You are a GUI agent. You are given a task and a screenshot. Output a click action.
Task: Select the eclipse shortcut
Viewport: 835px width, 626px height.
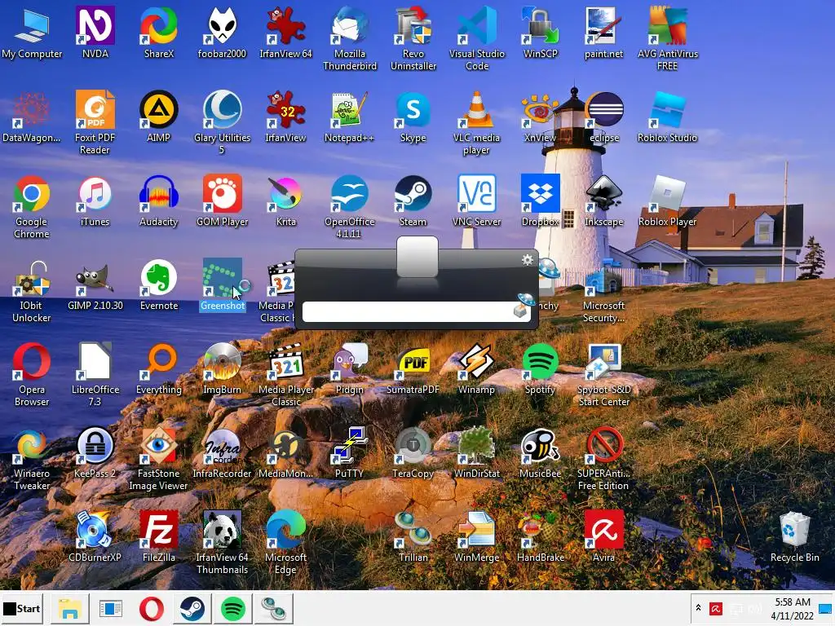(604, 116)
